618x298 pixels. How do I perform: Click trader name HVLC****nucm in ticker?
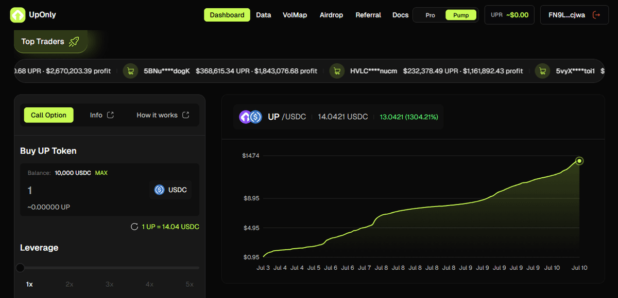coord(374,71)
